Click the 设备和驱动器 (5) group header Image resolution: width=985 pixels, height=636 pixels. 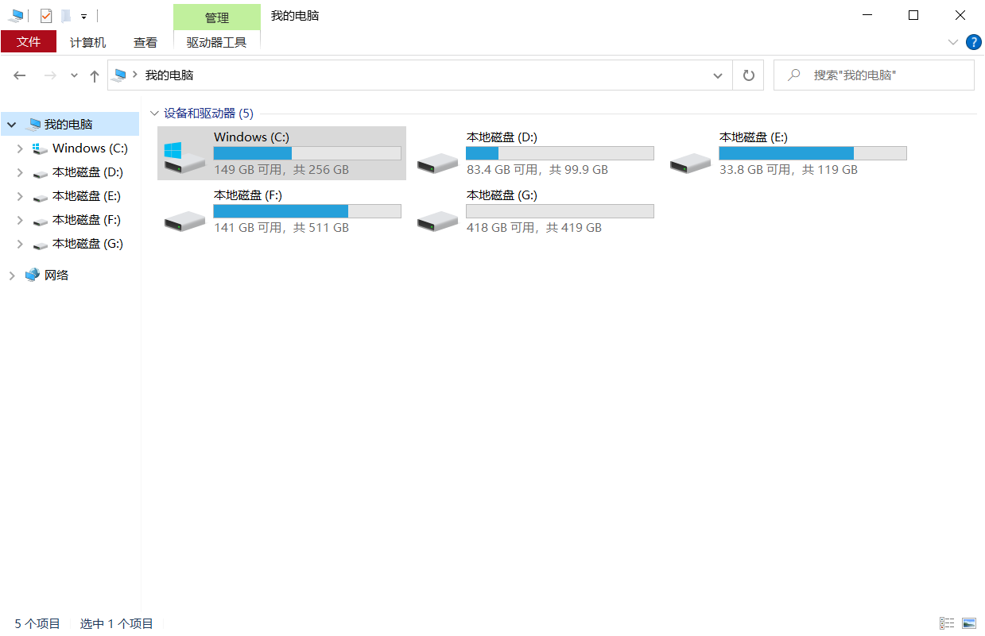click(x=208, y=114)
